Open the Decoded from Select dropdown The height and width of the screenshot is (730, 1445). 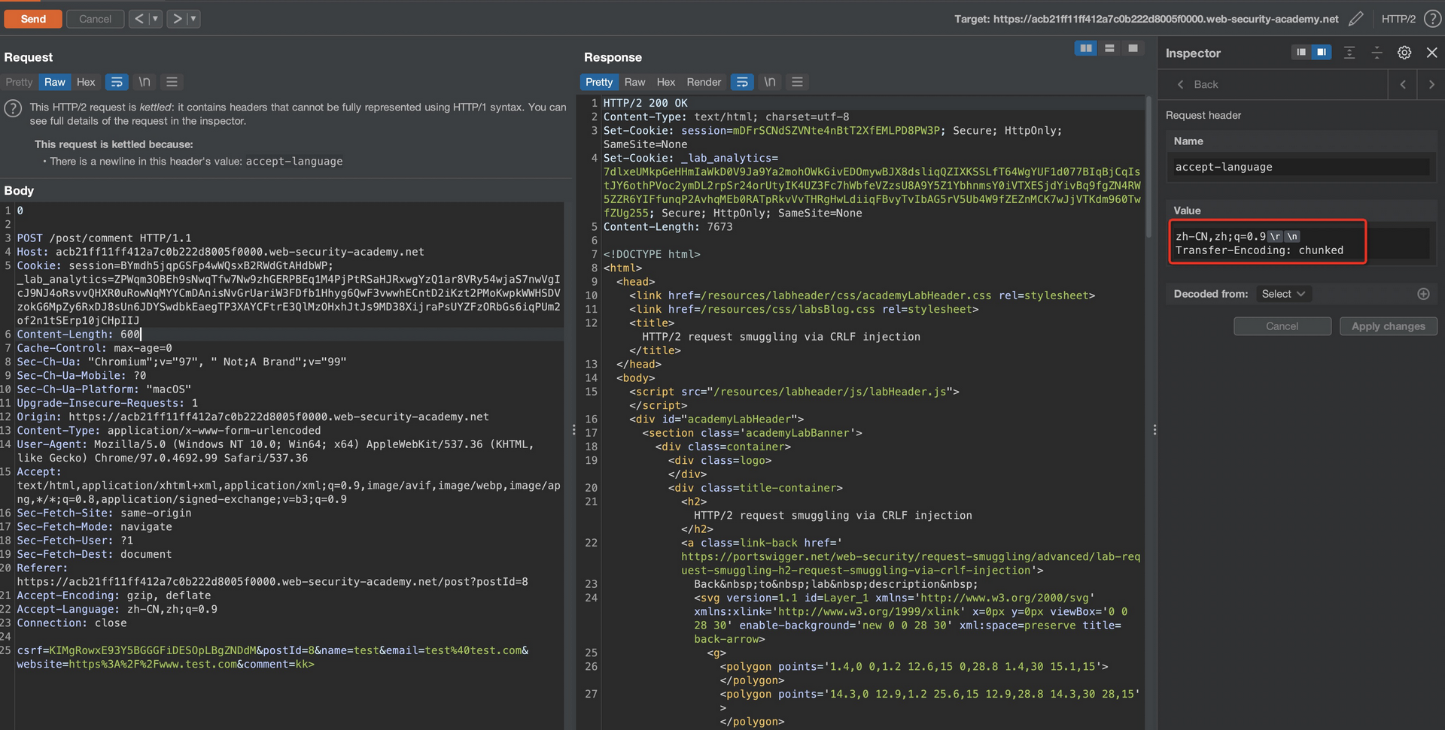1283,294
